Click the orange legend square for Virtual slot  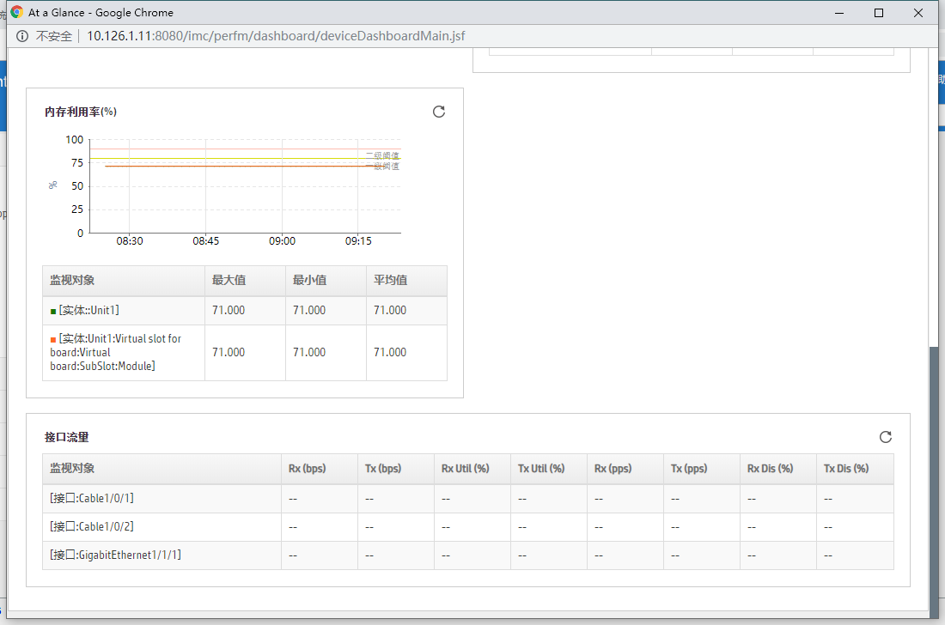53,339
